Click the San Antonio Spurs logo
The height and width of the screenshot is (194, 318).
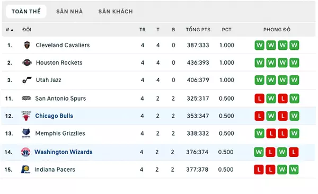coord(26,99)
